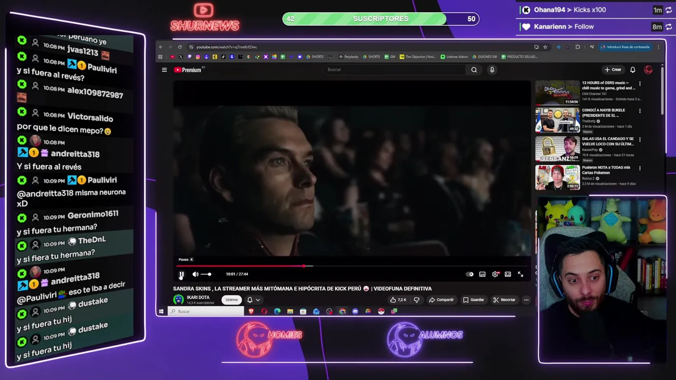Open Pusieron NOTA a TODAS mis Cartas video
Screen dimensions: 676x380
coord(606,169)
